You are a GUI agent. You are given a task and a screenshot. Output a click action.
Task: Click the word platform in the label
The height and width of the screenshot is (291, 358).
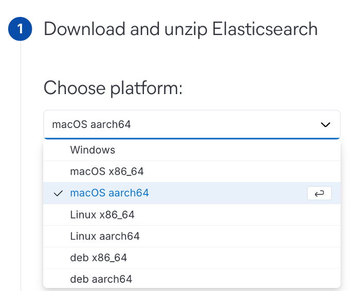(x=147, y=88)
